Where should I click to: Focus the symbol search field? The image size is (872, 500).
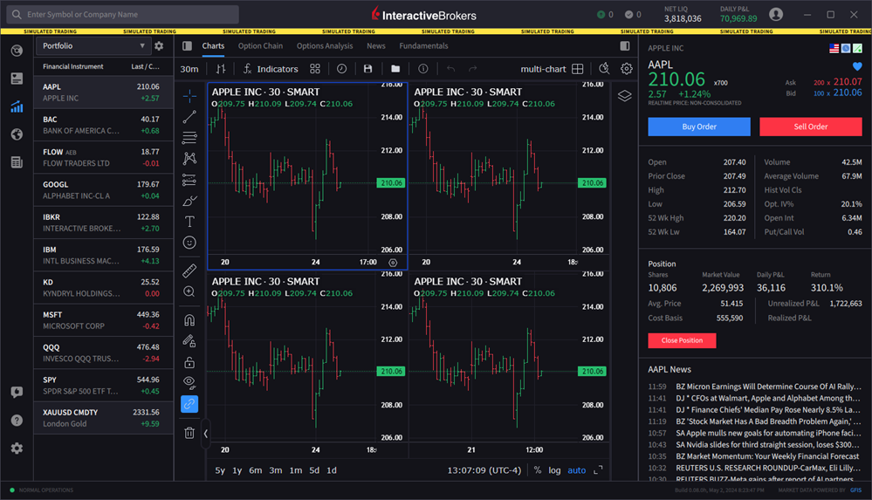(123, 15)
